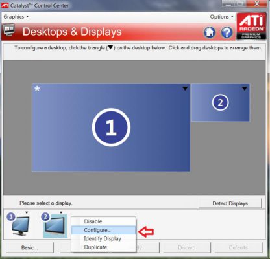
Task: Open the Help question mark icon
Action: point(227,32)
